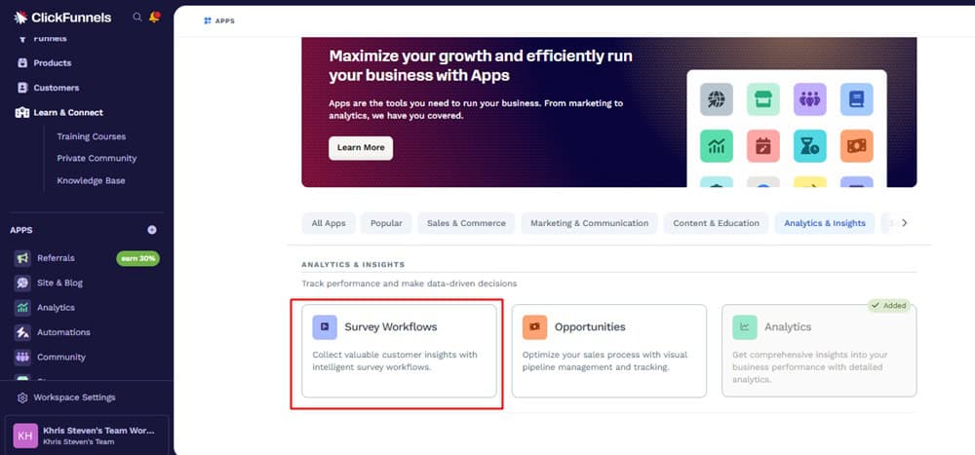975x455 pixels.
Task: Click the orange money icon in banner
Action: [x=857, y=146]
